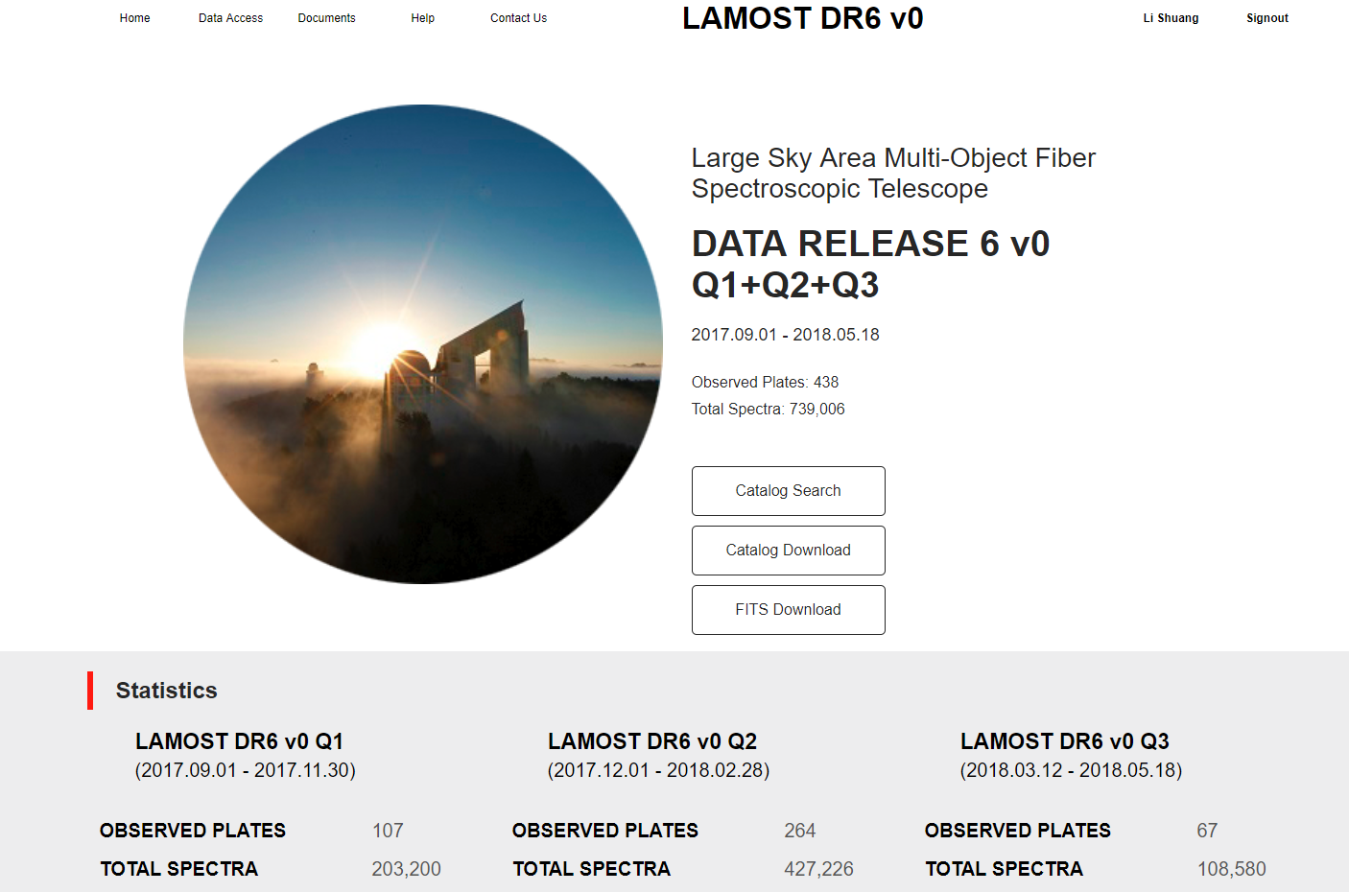1349x892 pixels.
Task: Select the DATA RELEASE 6 v0 heading
Action: (871, 244)
